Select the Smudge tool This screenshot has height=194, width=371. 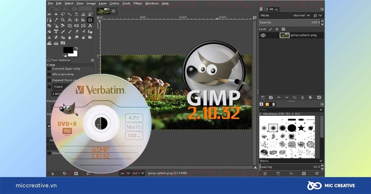click(76, 37)
